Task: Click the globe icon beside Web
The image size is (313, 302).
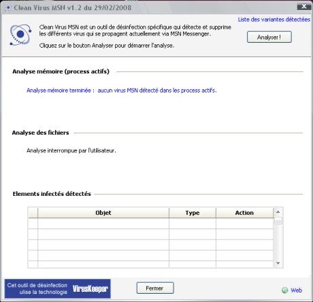Action: (x=285, y=290)
